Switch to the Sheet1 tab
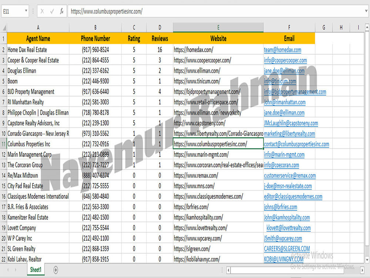 (x=36, y=270)
